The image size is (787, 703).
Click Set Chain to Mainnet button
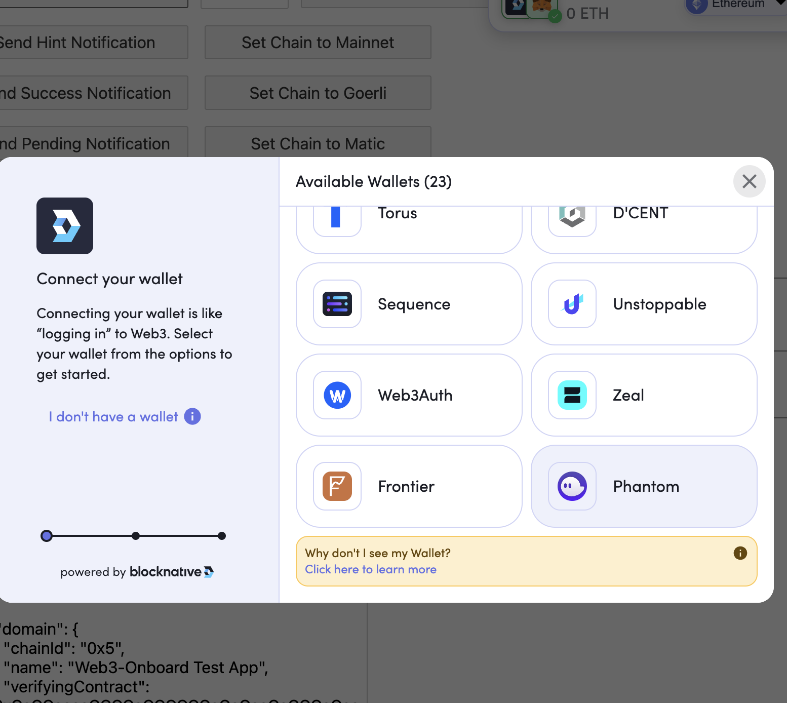click(x=318, y=43)
